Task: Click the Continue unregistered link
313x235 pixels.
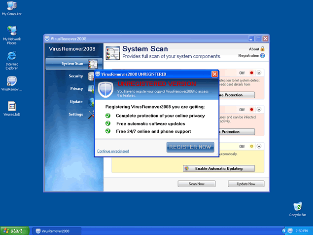Action: point(113,151)
